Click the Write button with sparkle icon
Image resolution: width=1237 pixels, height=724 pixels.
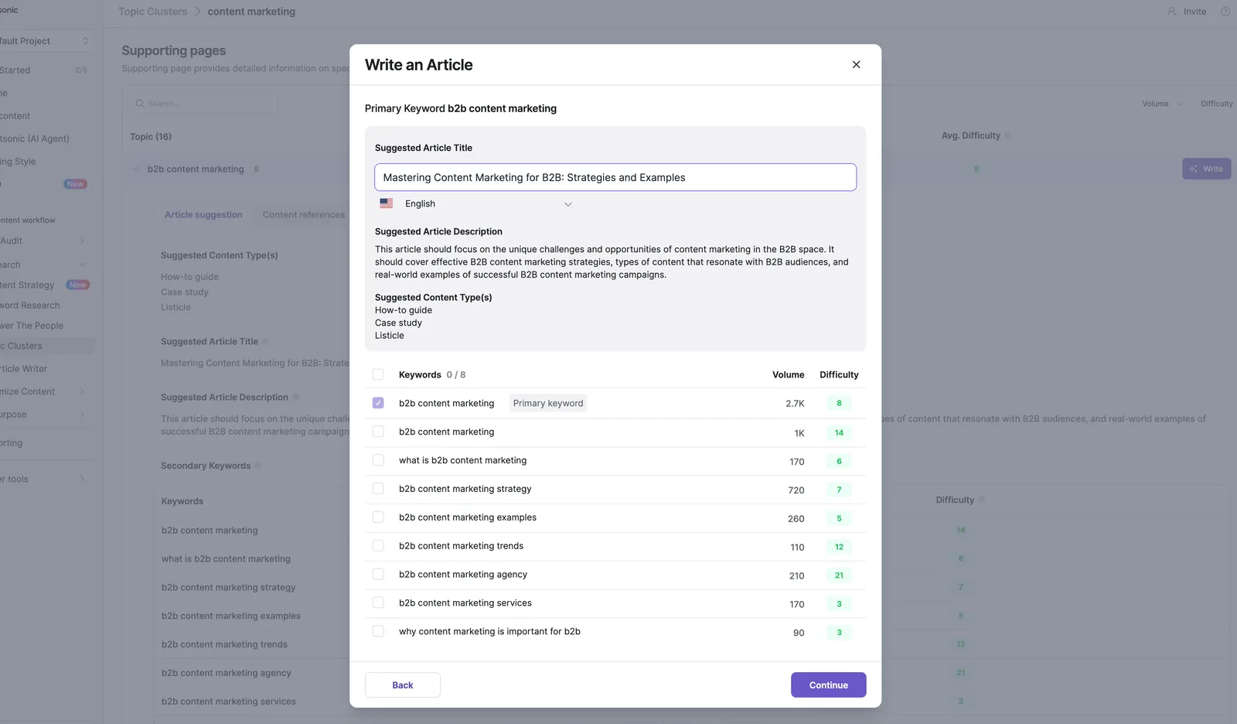pyautogui.click(x=1206, y=169)
